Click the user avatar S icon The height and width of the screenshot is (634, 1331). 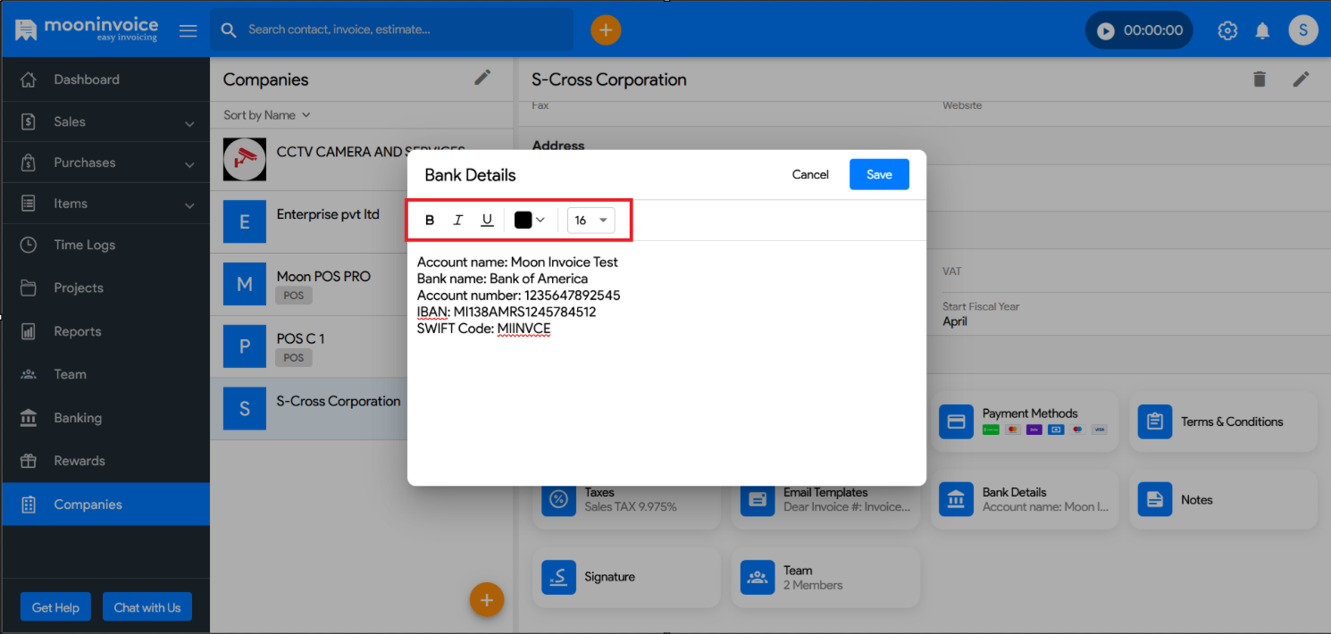[x=1302, y=30]
